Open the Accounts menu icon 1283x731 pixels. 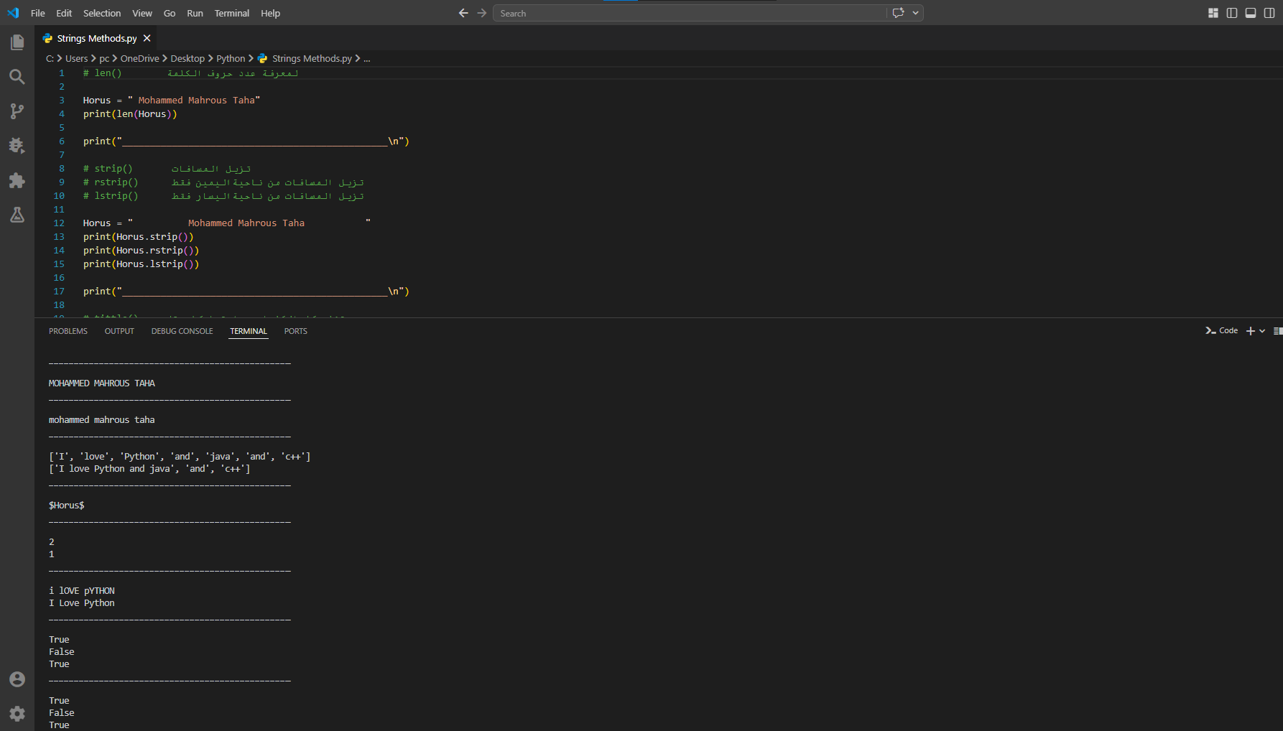pyautogui.click(x=17, y=679)
